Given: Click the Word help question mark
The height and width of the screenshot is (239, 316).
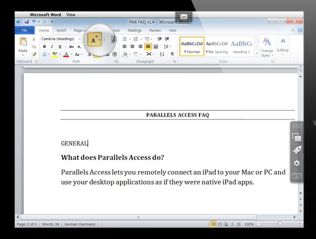Looking at the screenshot, I should coord(300,30).
